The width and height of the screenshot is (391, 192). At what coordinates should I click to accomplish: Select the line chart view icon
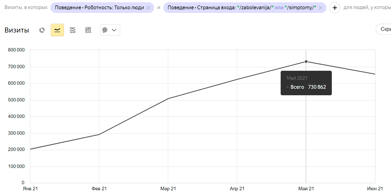(x=57, y=30)
